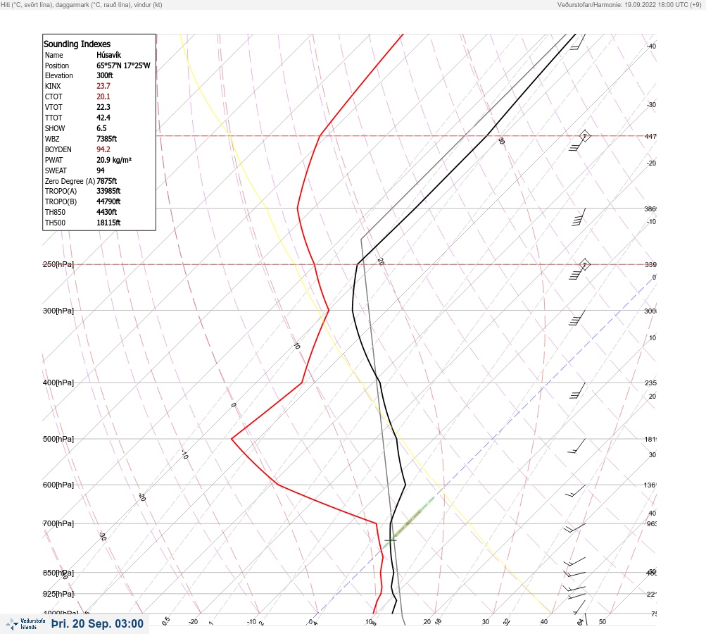Click the '50' temperature label on bottom axis
The width and height of the screenshot is (706, 634).
pos(603,622)
